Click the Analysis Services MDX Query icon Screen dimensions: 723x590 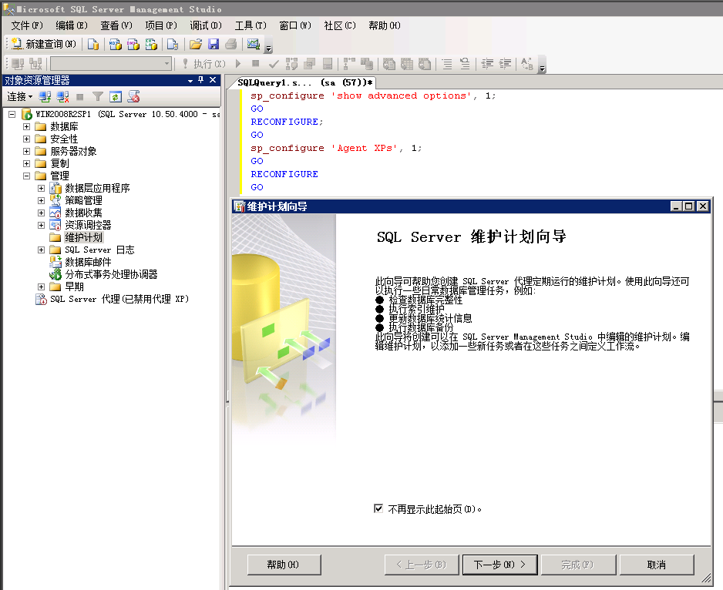116,44
